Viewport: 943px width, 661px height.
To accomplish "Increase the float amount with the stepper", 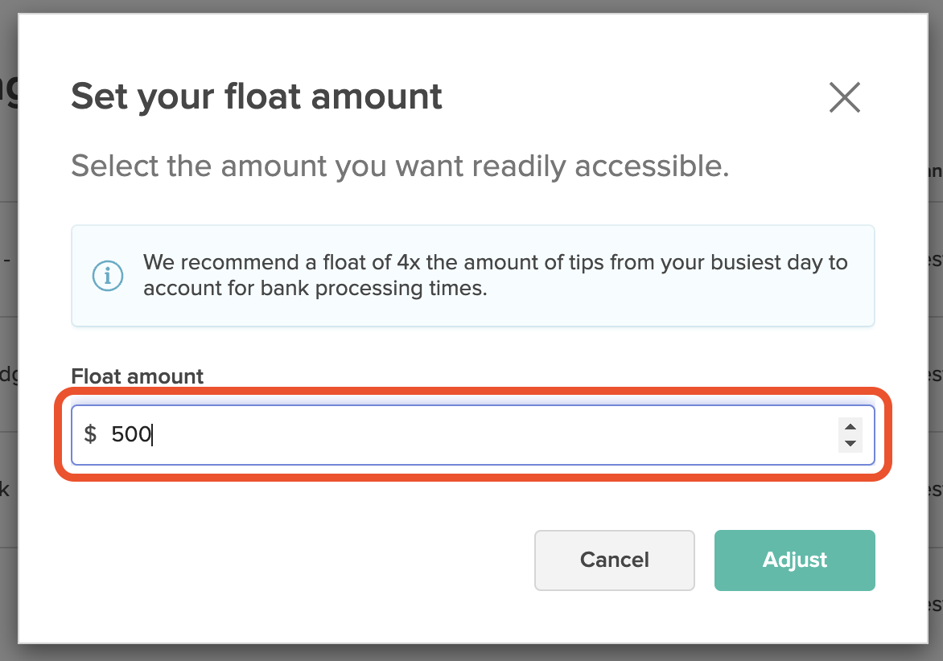I will (850, 428).
